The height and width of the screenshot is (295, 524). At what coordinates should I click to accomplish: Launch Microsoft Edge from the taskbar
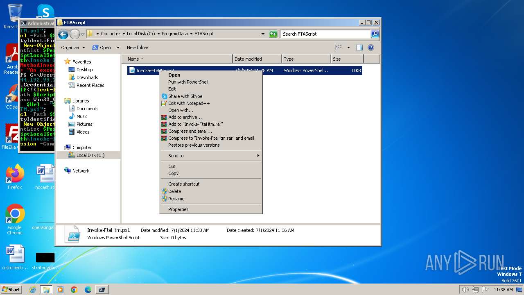(88, 290)
